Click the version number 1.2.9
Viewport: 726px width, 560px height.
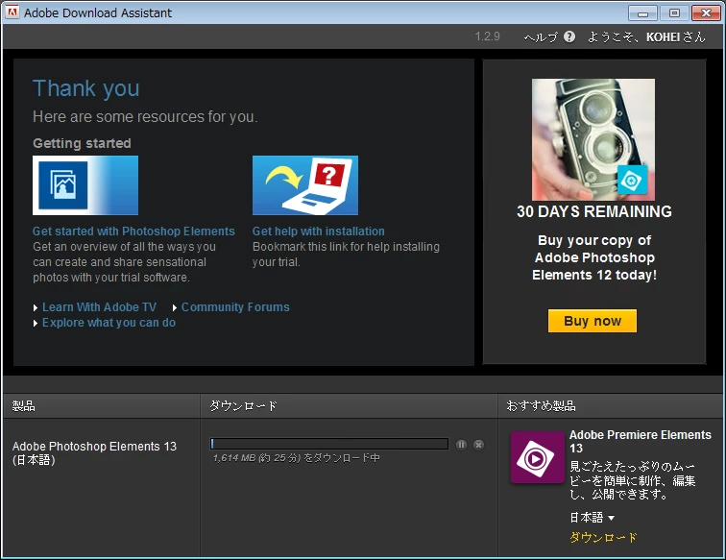coord(488,37)
